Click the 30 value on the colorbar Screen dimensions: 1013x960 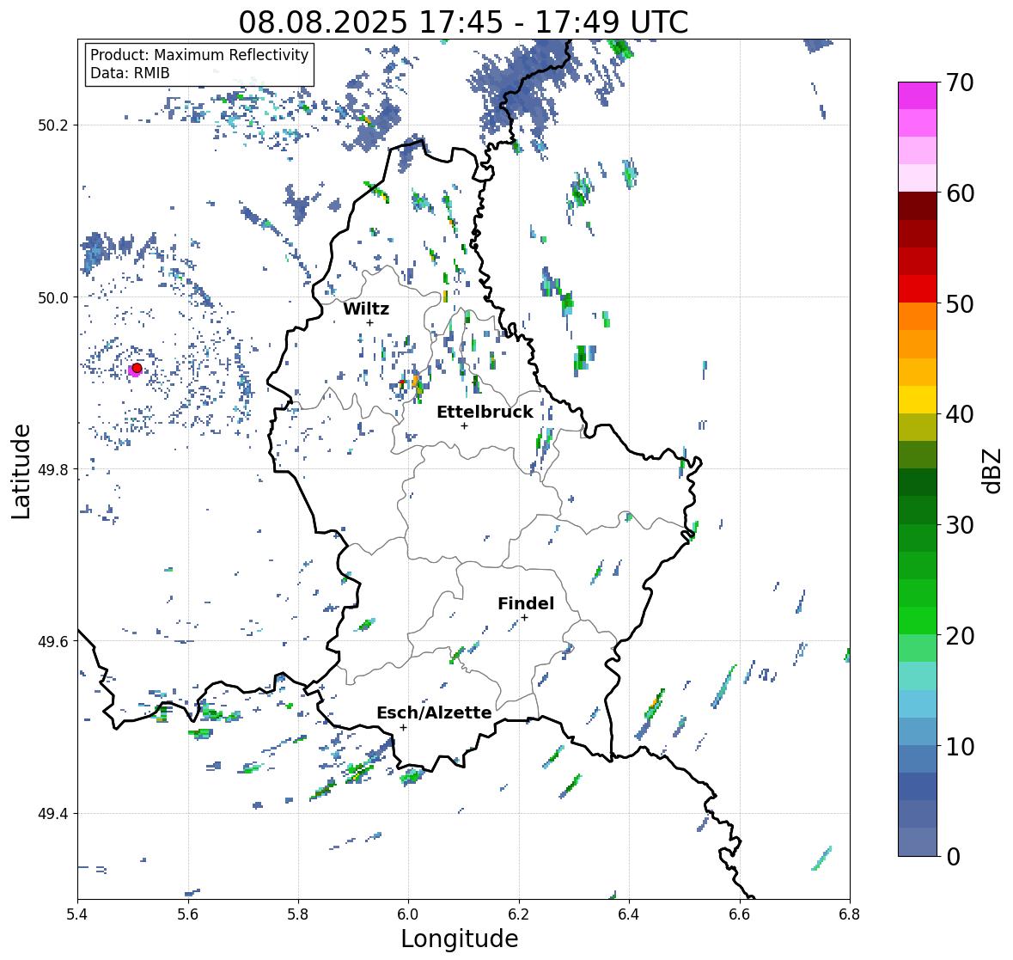[x=960, y=525]
